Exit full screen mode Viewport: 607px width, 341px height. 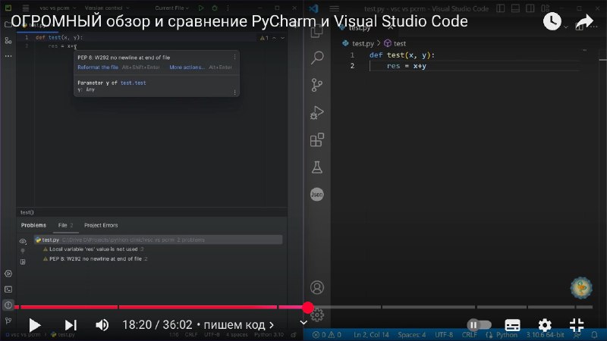click(x=577, y=325)
